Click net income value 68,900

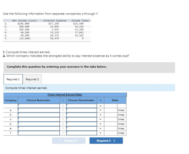coord(25,35)
